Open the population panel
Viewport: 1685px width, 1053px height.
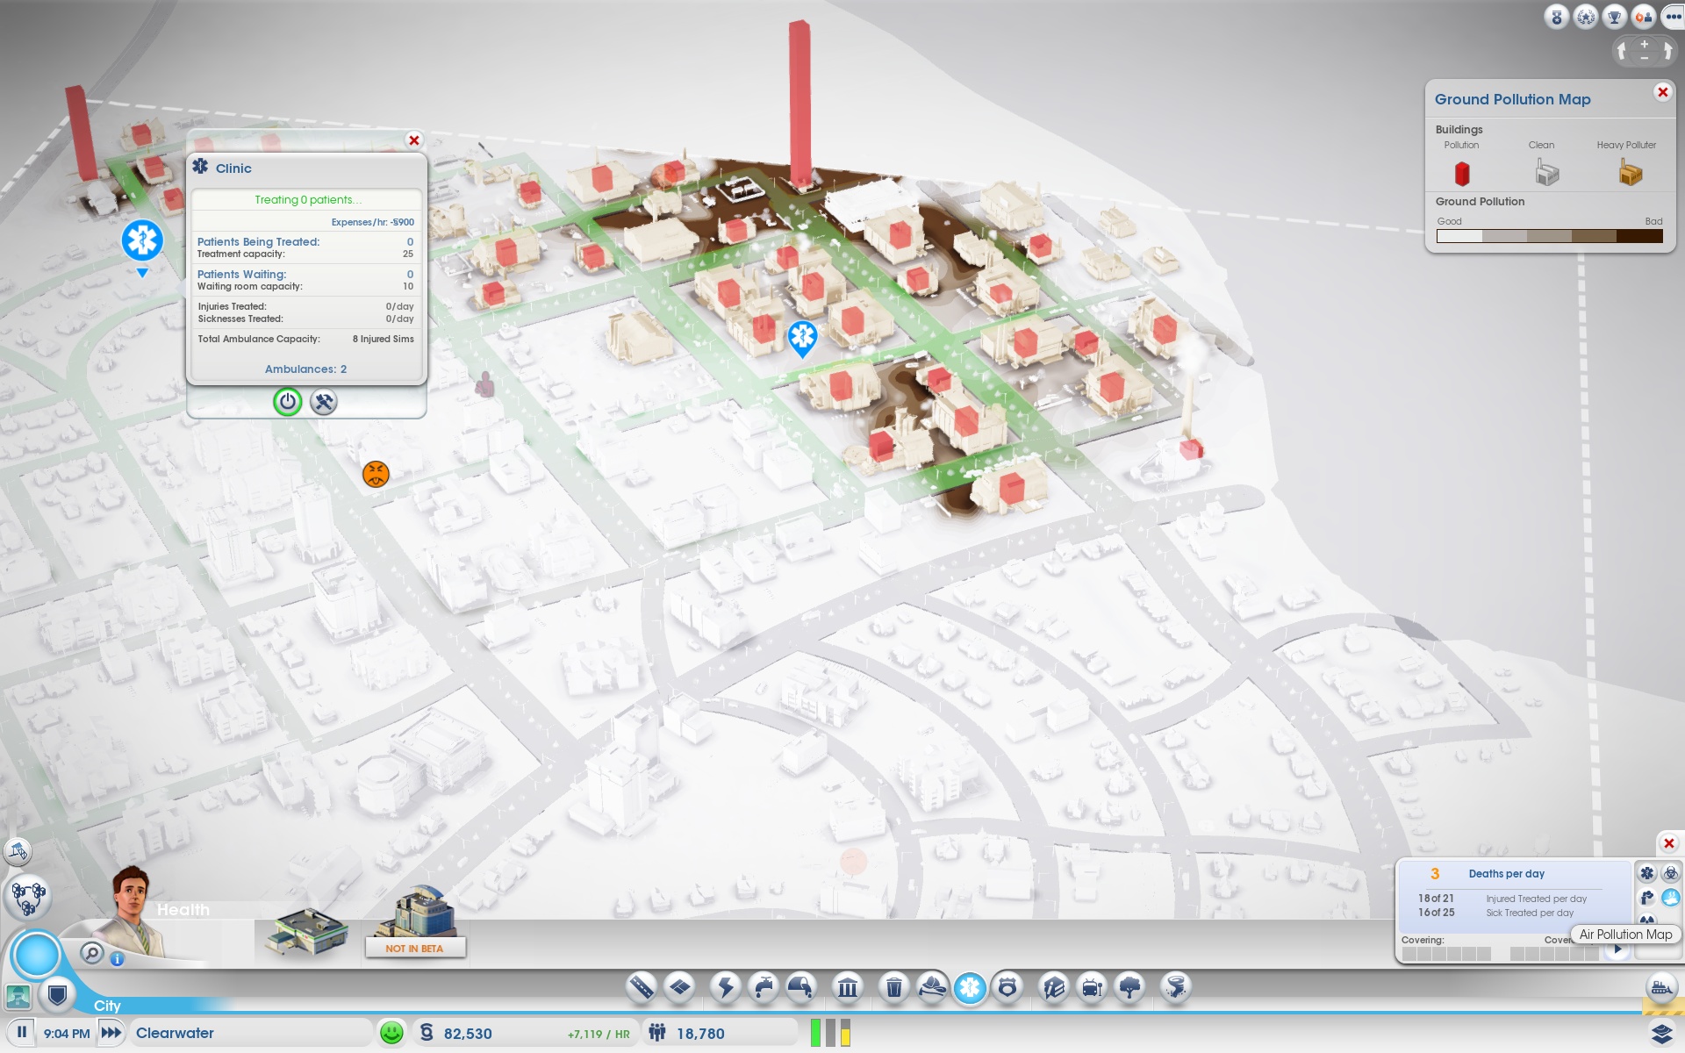(720, 1034)
